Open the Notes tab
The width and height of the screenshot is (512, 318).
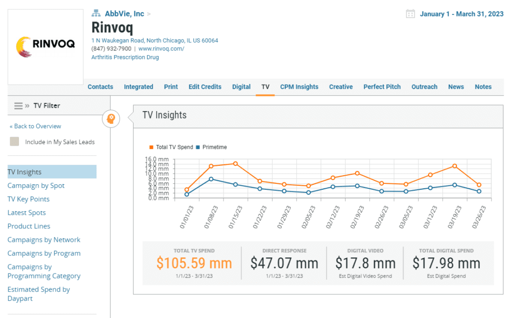click(x=483, y=87)
